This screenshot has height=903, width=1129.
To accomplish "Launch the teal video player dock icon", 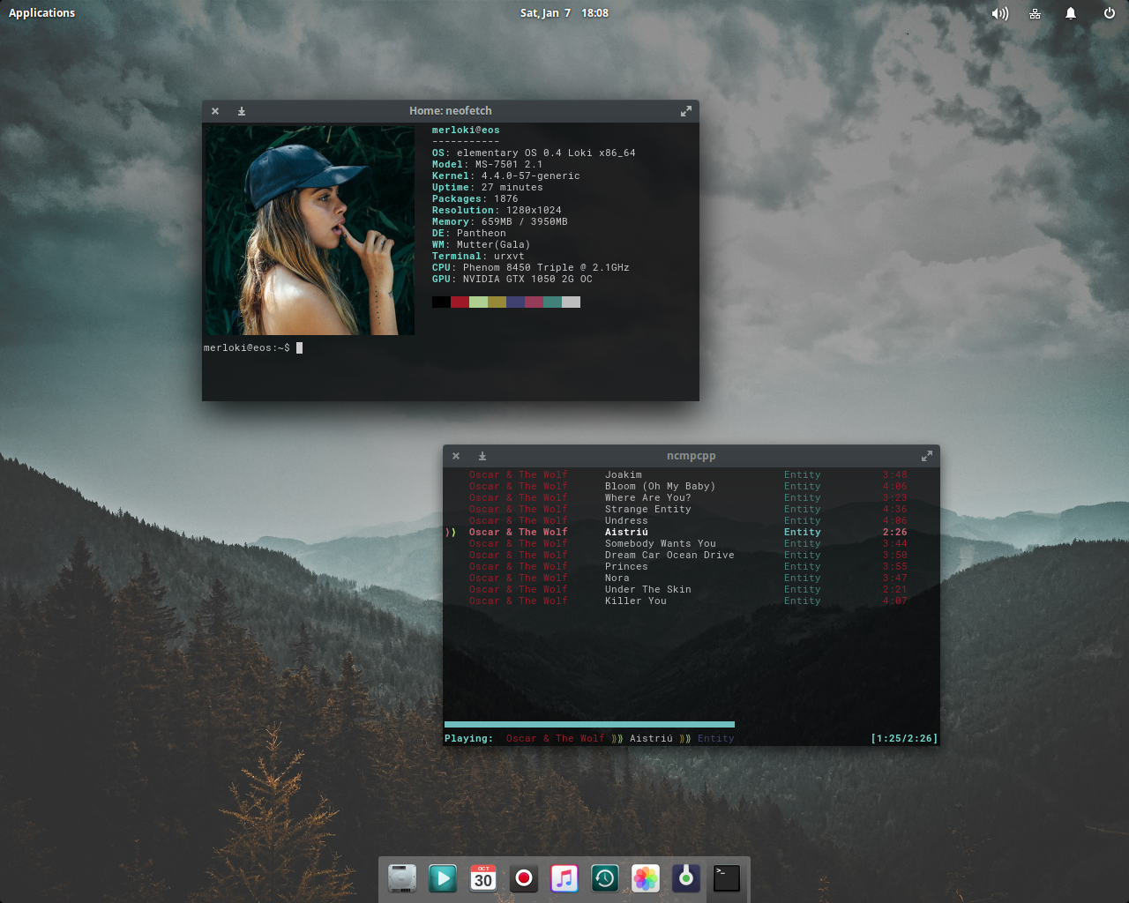I will (443, 878).
